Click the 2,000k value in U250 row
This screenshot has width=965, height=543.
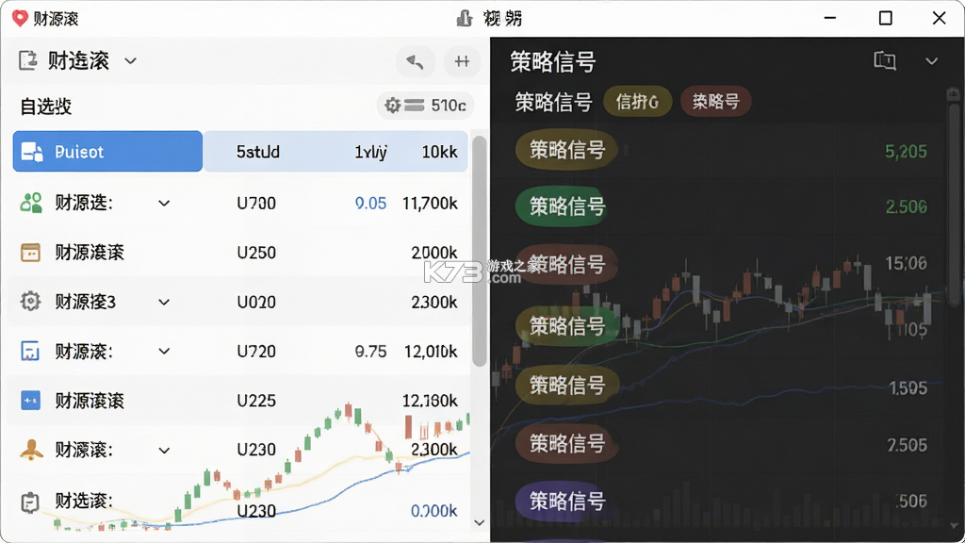[x=434, y=253]
